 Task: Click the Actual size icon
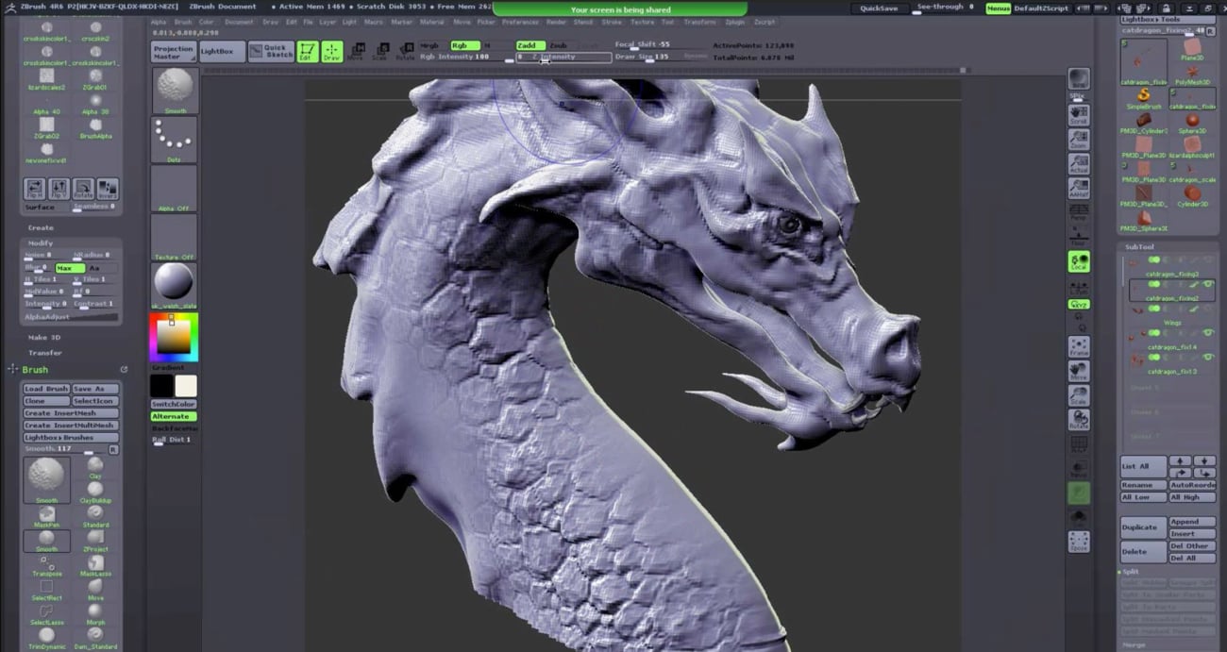click(1078, 164)
